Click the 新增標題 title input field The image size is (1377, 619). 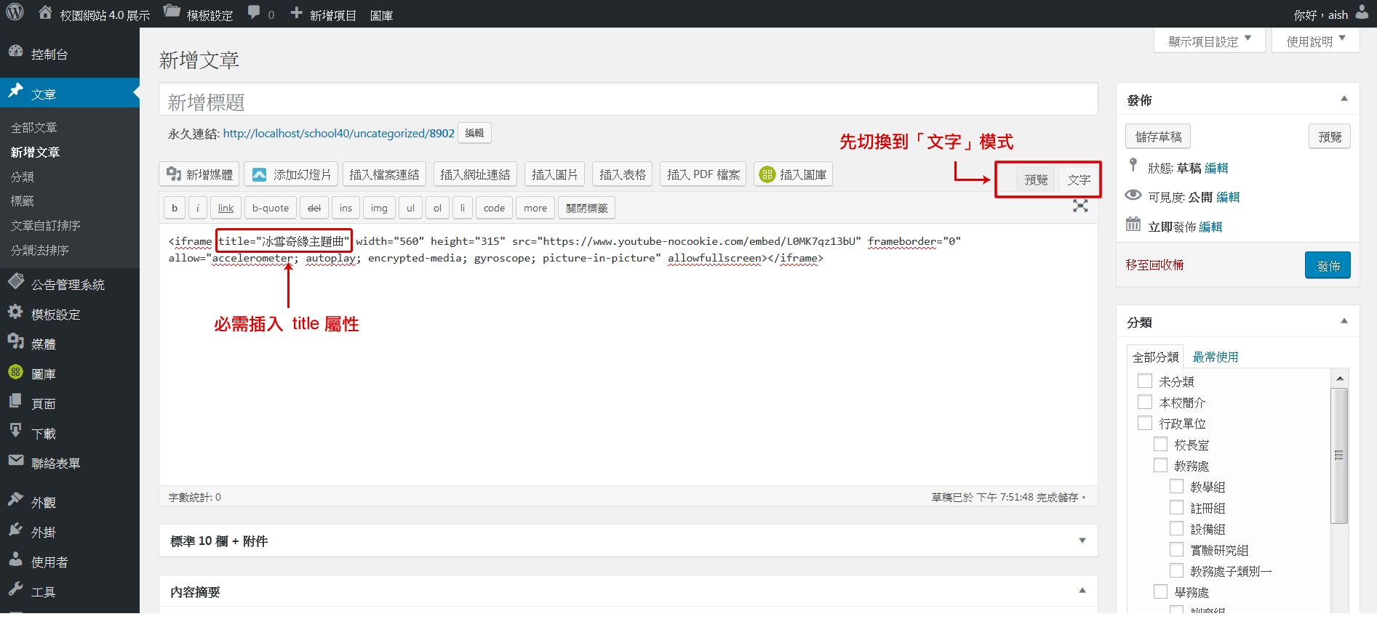(x=628, y=102)
